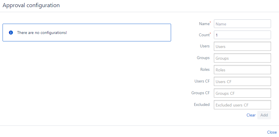The width and height of the screenshot is (279, 137).
Task: Click the Clear link
Action: (251, 115)
